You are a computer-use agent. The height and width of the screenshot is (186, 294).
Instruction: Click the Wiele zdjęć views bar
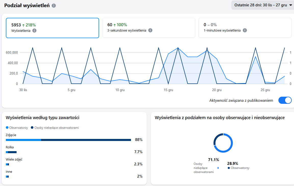point(7,164)
